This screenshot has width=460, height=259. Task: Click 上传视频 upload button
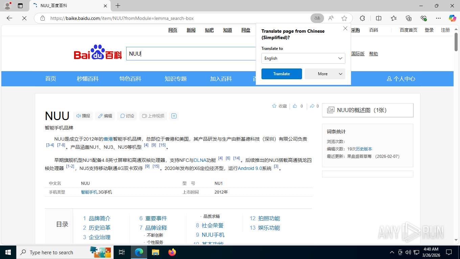153,116
